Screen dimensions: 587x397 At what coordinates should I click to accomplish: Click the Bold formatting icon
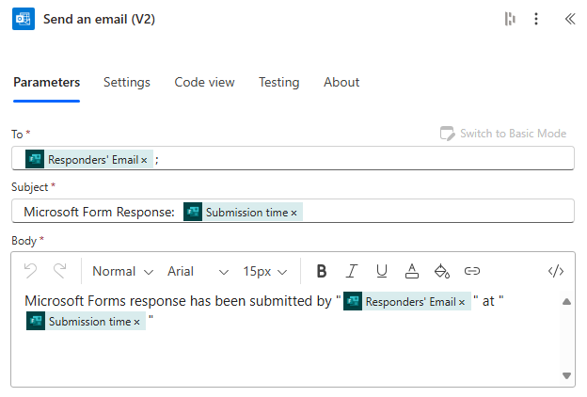click(322, 272)
